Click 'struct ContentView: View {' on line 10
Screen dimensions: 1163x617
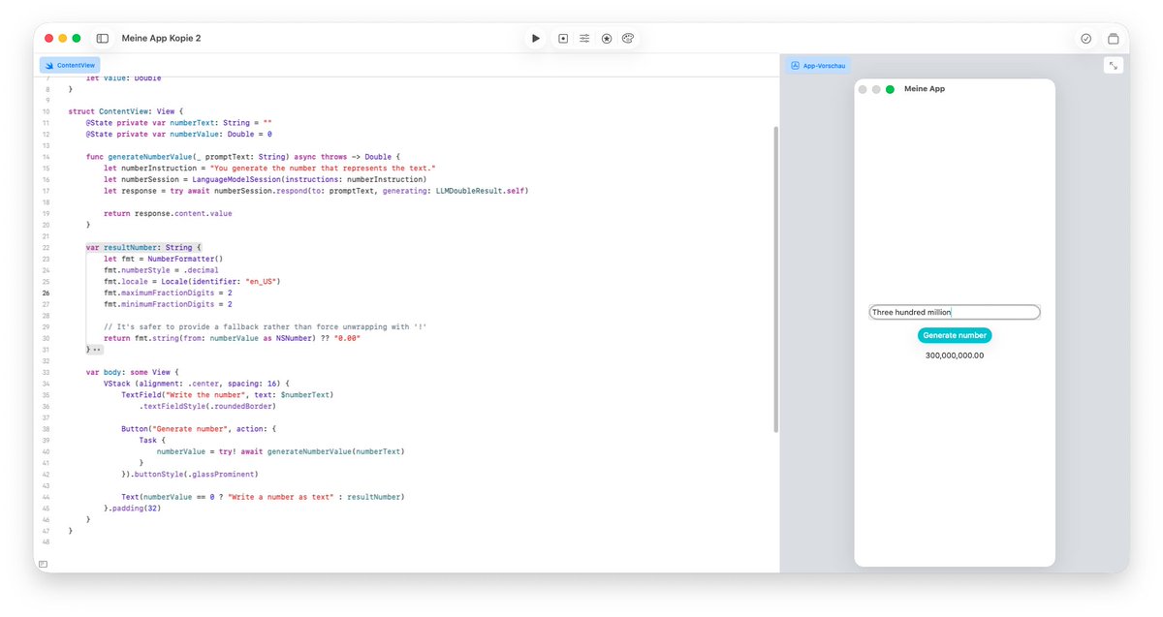coord(126,111)
